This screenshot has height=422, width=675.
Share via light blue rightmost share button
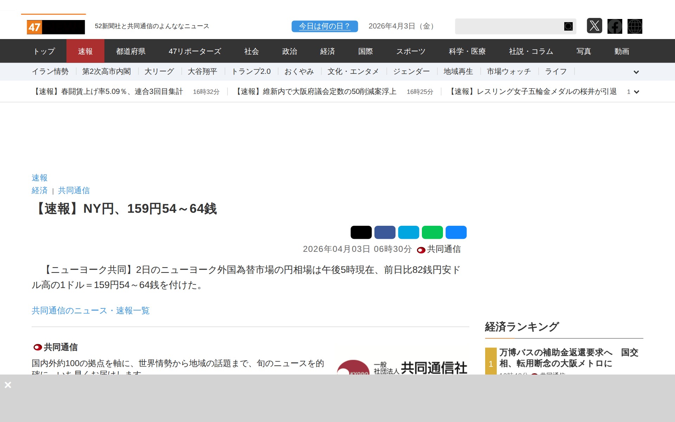[x=456, y=232]
